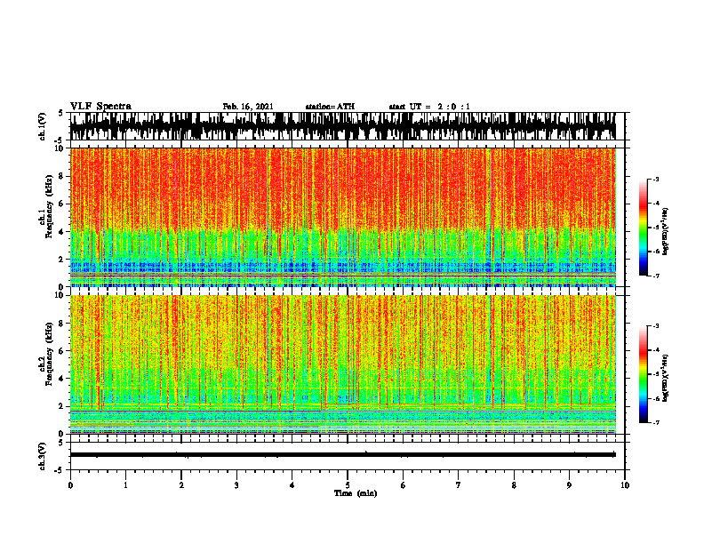Click the ch.1 color scale bar

643,228
